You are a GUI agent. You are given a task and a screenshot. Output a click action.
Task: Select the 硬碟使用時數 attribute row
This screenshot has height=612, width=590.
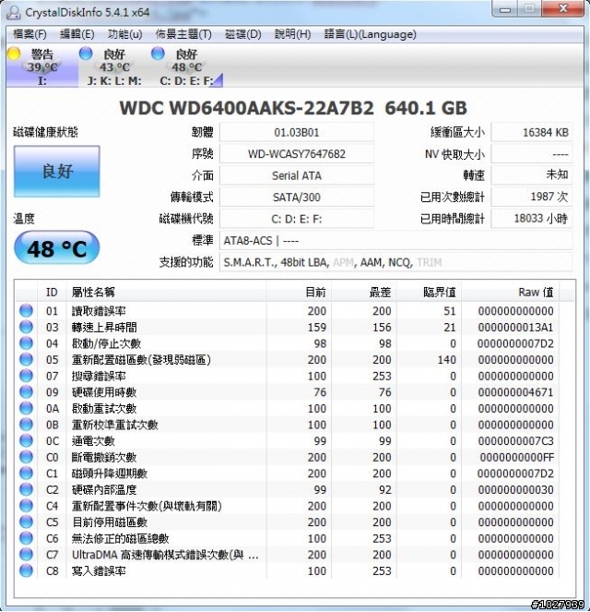point(288,392)
